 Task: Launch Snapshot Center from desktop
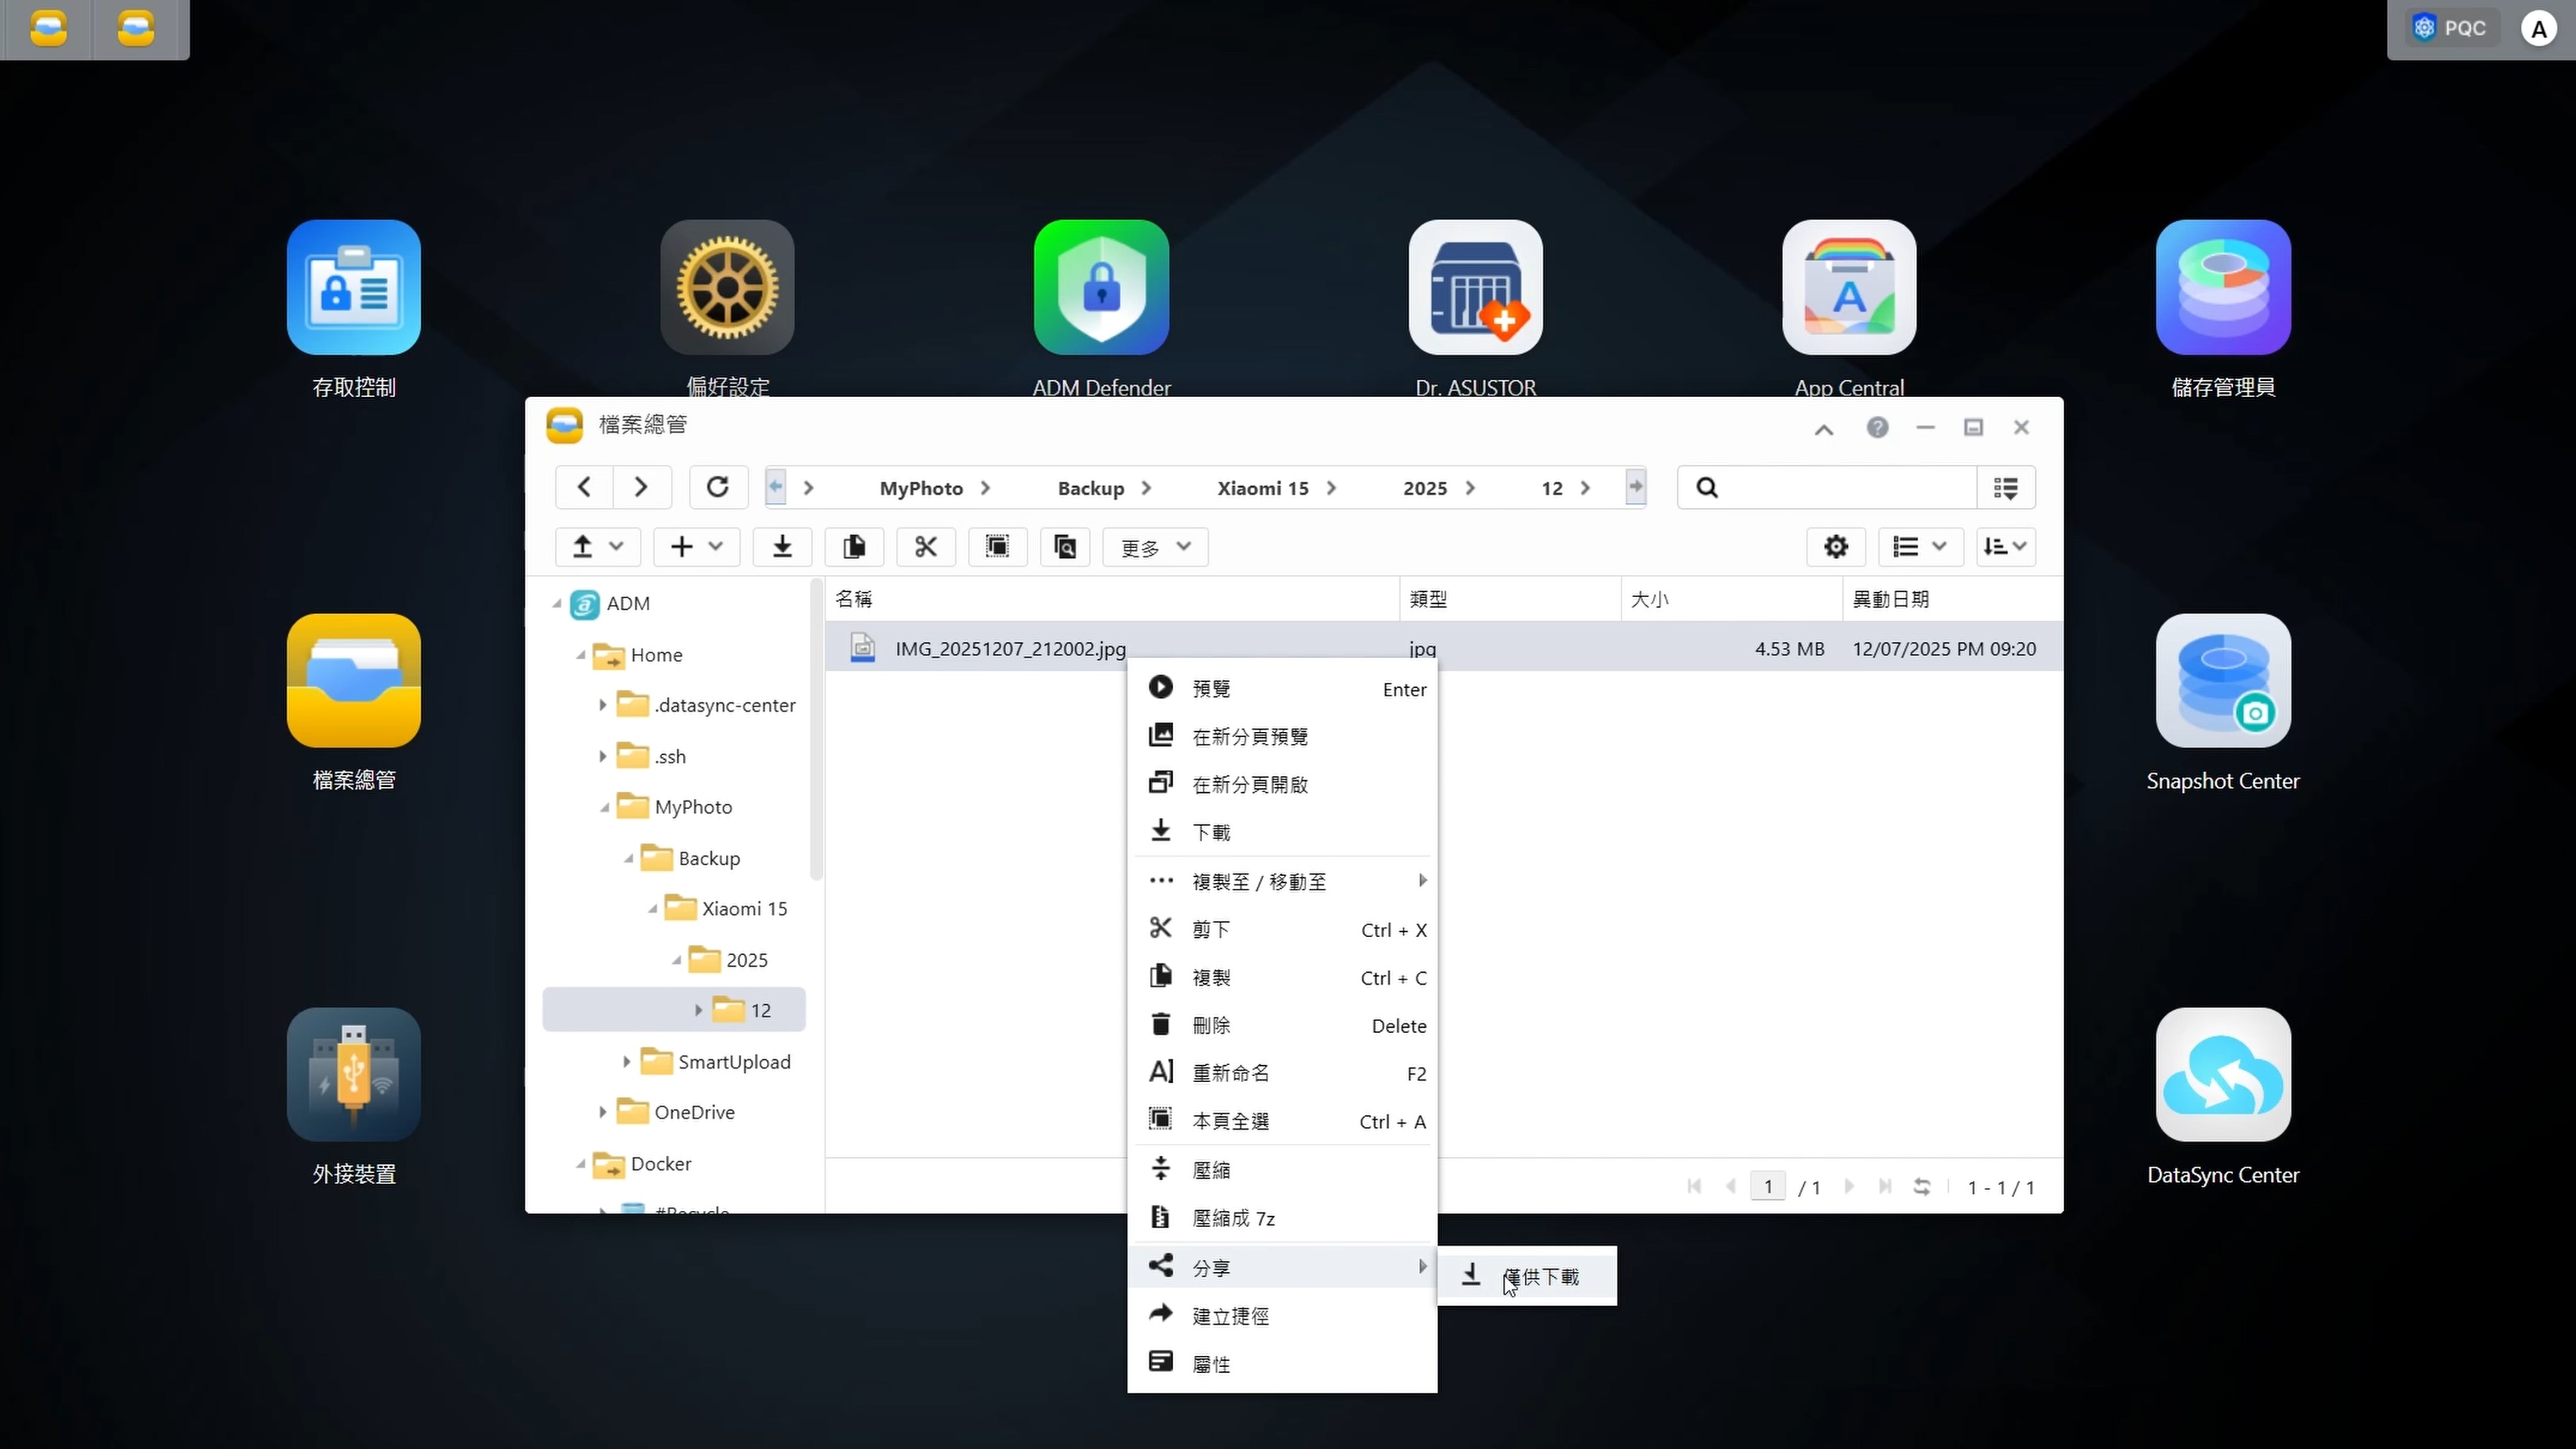2222,682
